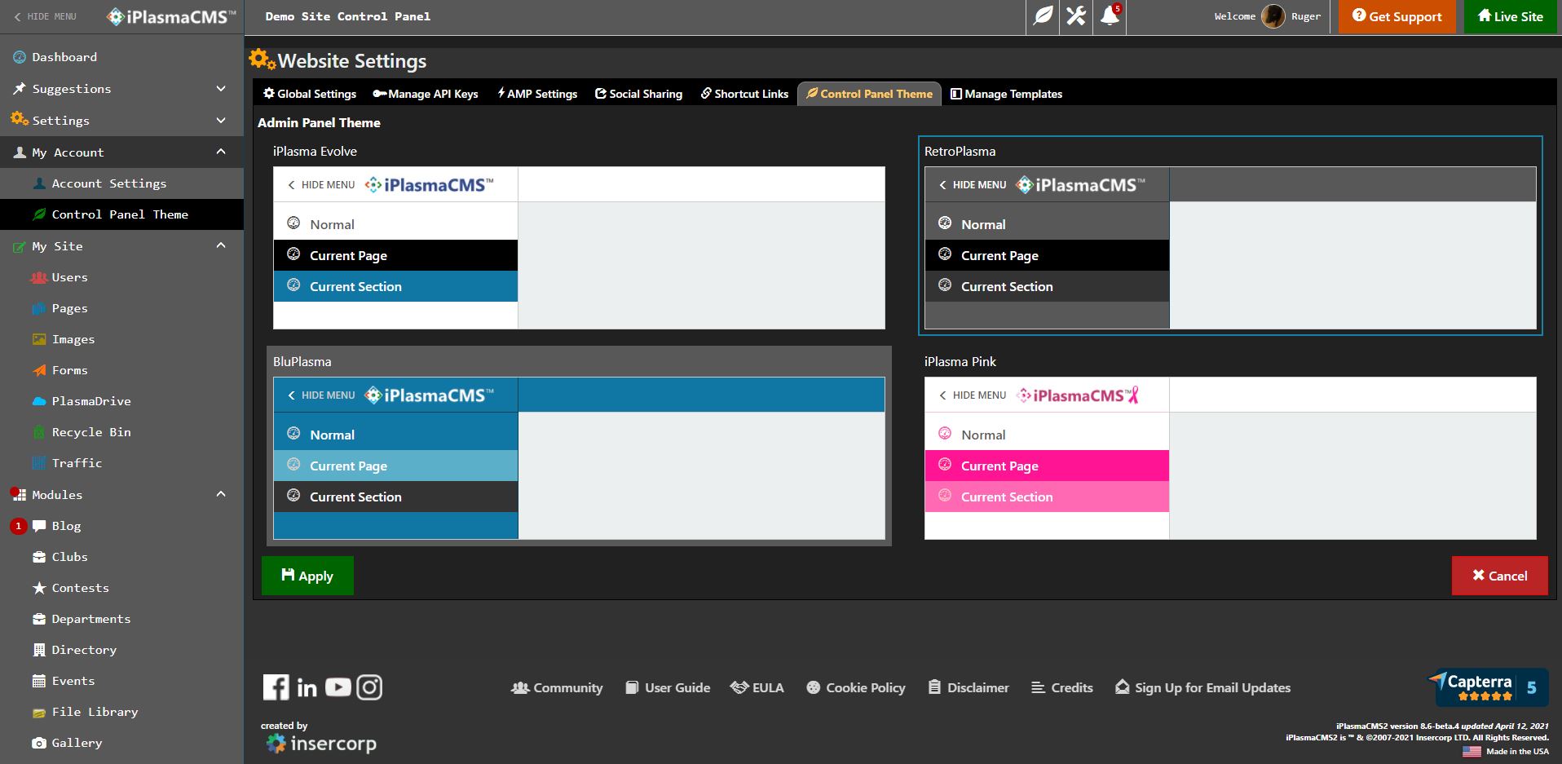Click the Recycle Bin icon in sidebar
The height and width of the screenshot is (764, 1562).
(38, 432)
